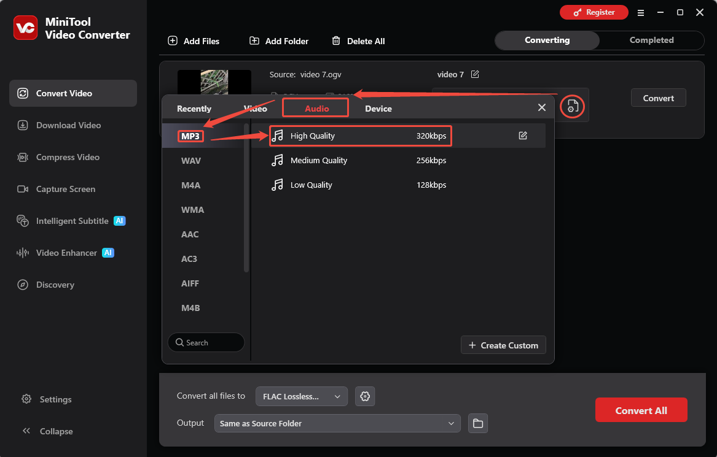Browse output folder with folder icon
Screen dimensions: 717x457
(x=478, y=423)
